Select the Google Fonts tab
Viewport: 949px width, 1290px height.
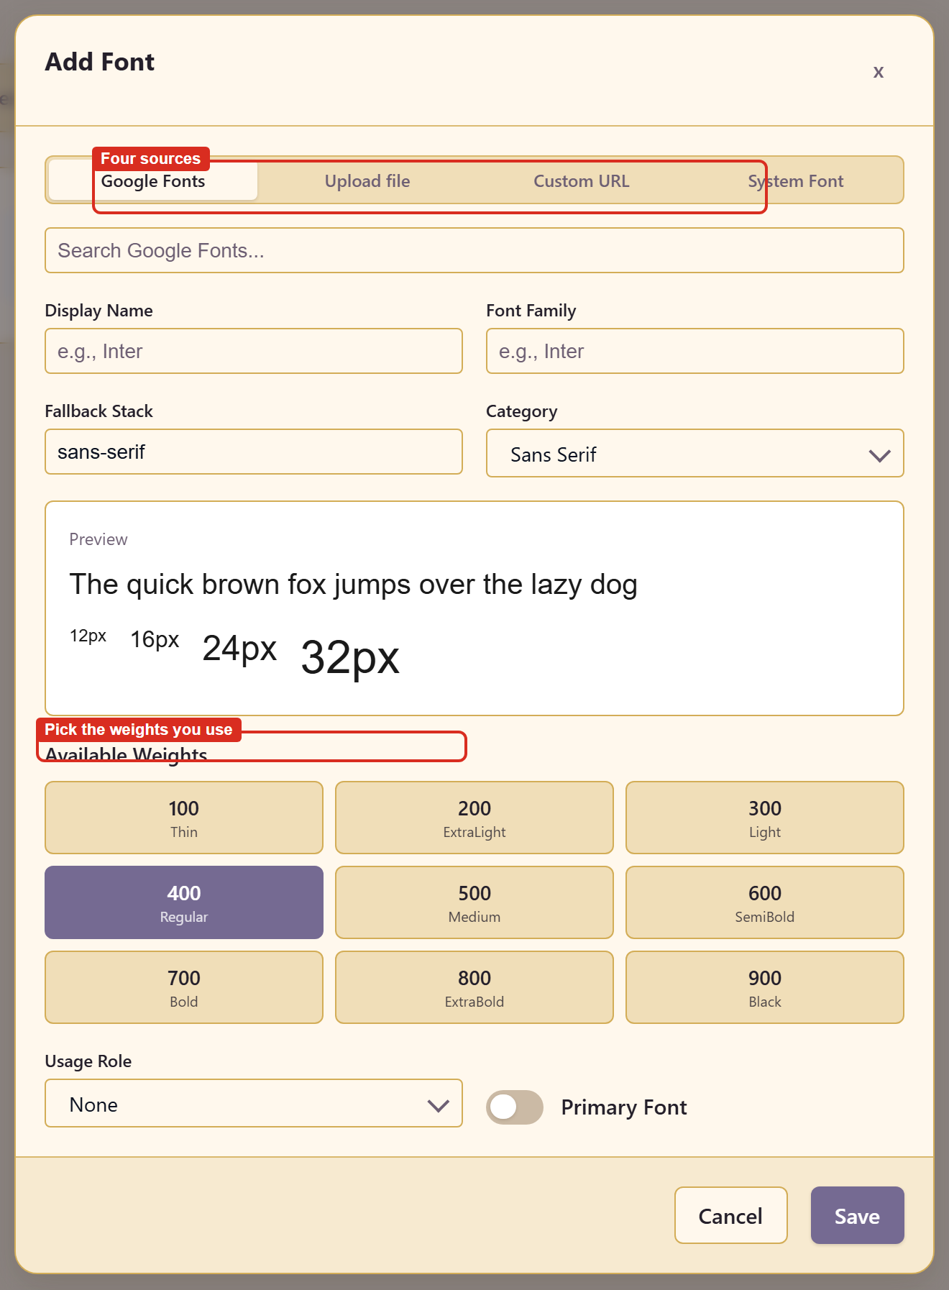tap(153, 180)
